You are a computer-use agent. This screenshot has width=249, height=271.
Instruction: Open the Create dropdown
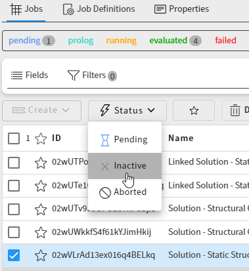42,110
